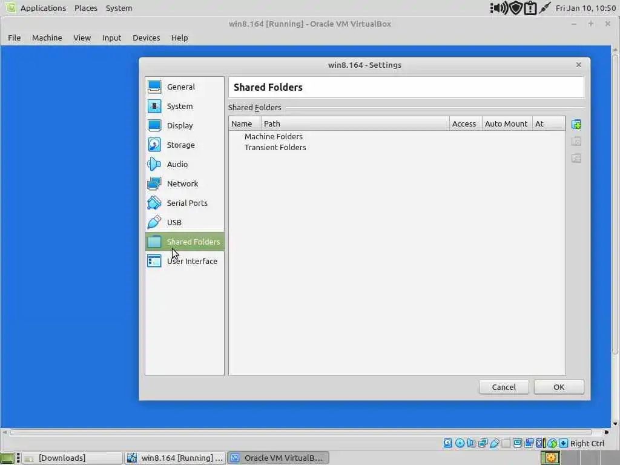620x465 pixels.
Task: Open the Places panel menu
Action: point(86,8)
